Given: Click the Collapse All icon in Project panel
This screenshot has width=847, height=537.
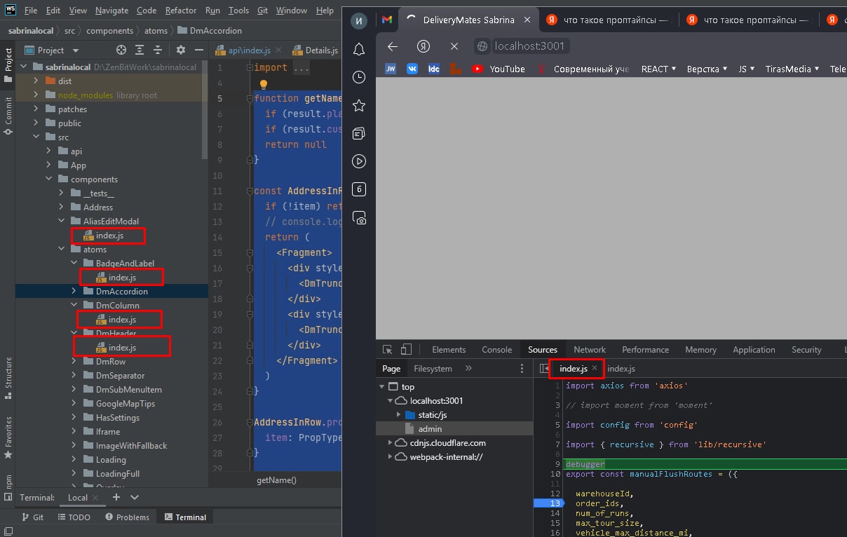Looking at the screenshot, I should pyautogui.click(x=158, y=50).
